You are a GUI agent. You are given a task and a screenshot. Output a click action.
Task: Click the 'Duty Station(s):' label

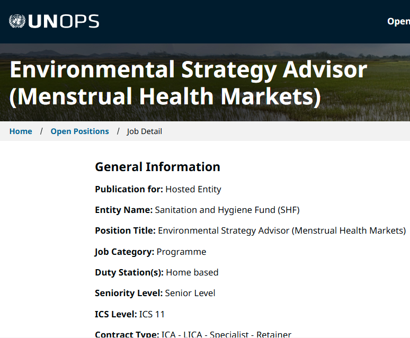point(129,272)
